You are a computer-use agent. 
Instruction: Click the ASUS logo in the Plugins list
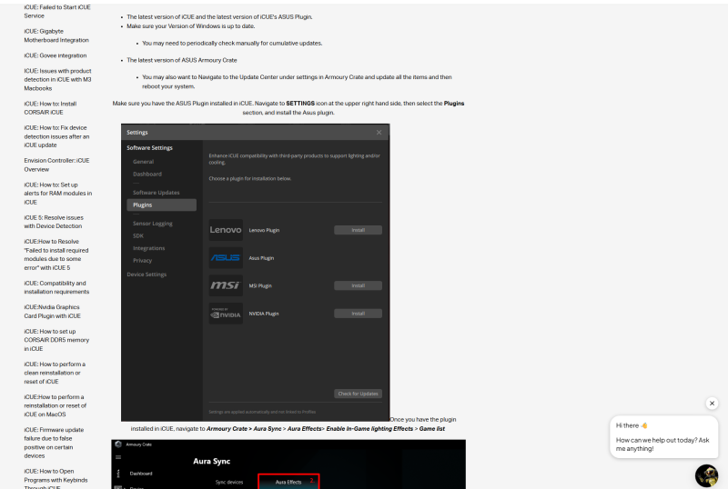[x=226, y=257]
